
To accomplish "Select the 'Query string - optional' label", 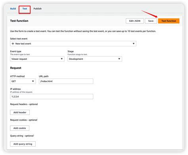I will coord(22,136).
